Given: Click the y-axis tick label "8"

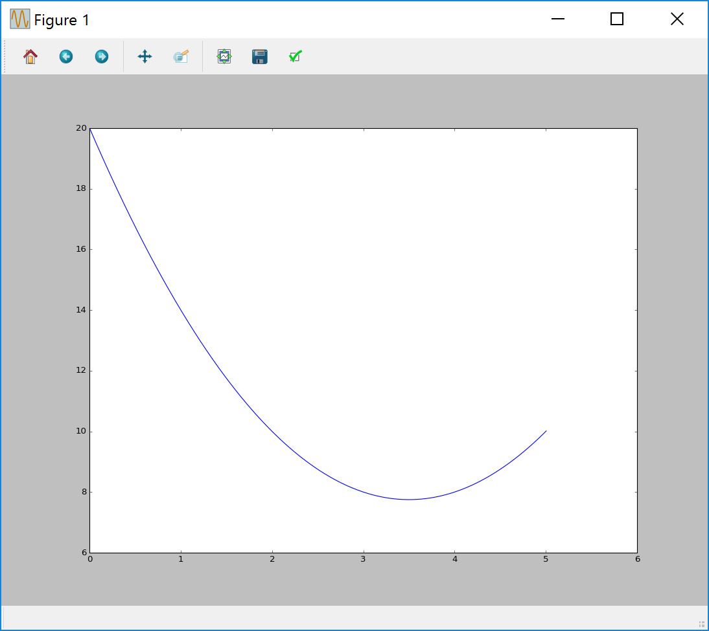Looking at the screenshot, I should click(x=84, y=493).
